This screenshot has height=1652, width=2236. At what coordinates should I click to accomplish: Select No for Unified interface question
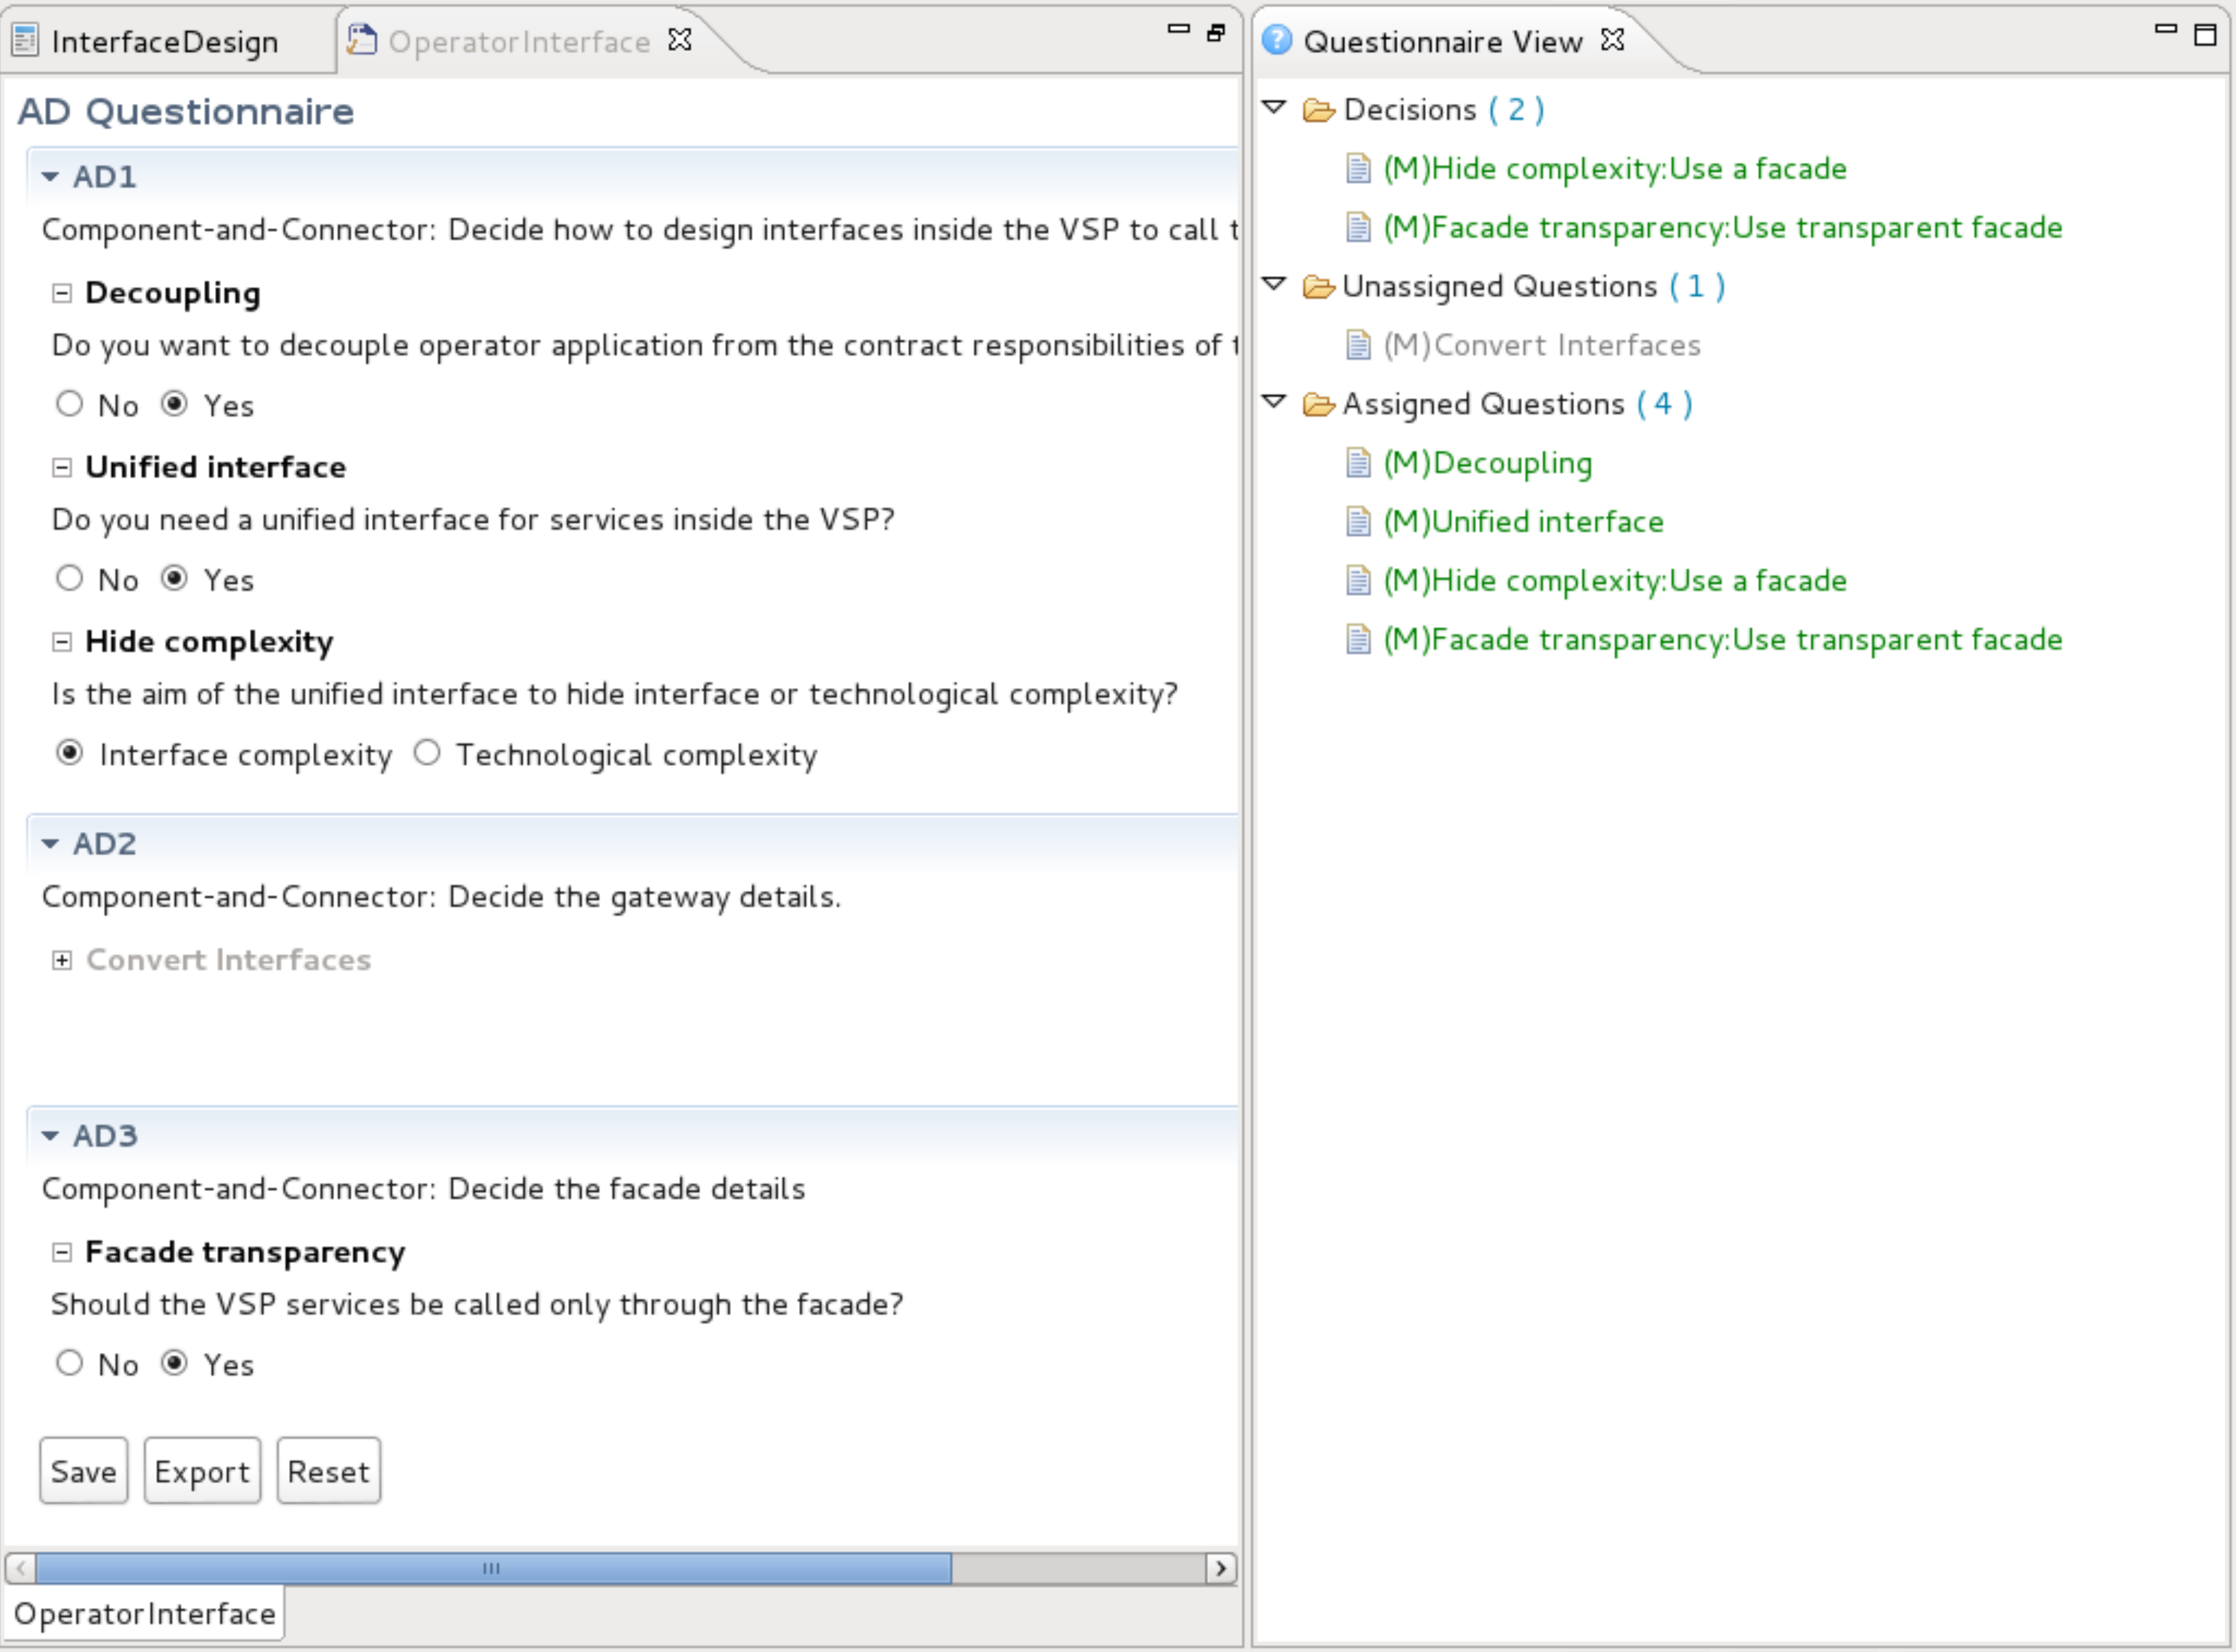pyautogui.click(x=69, y=578)
